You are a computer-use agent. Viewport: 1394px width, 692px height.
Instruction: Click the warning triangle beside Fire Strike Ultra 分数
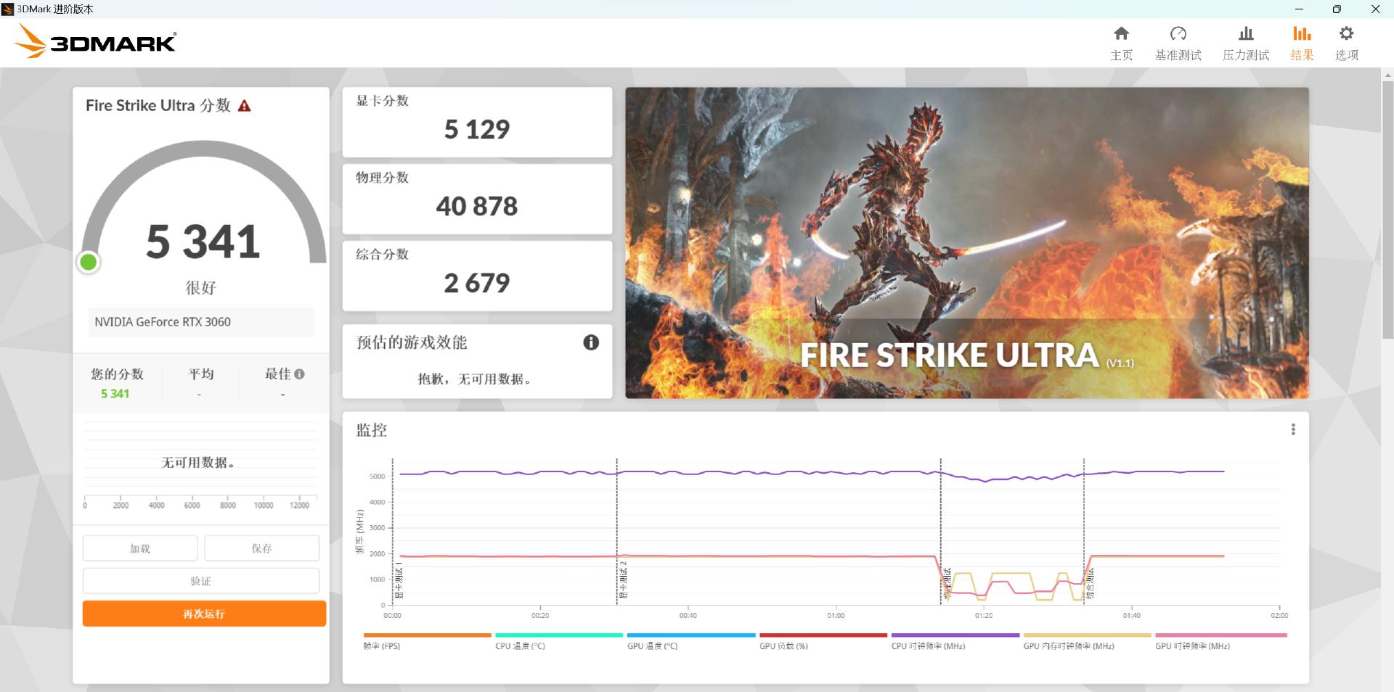(245, 105)
